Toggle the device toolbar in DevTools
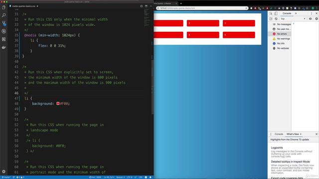319x179 pixels. point(276,13)
